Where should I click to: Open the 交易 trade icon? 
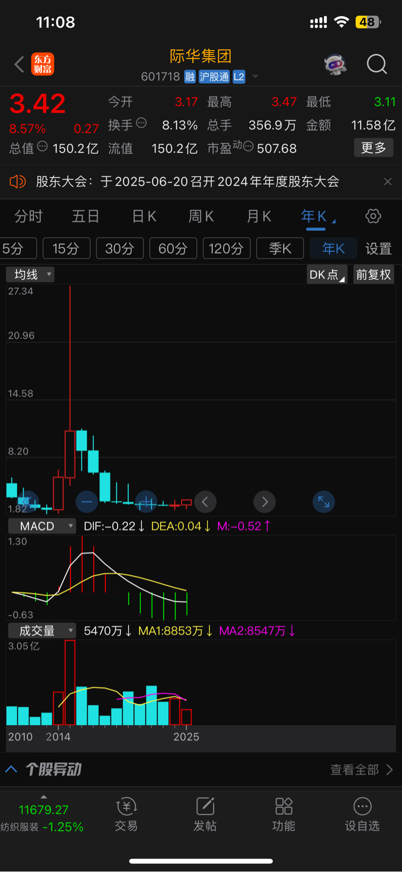click(x=126, y=815)
